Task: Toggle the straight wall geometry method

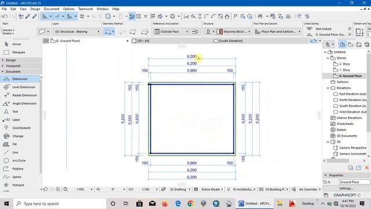Action: tap(108, 31)
